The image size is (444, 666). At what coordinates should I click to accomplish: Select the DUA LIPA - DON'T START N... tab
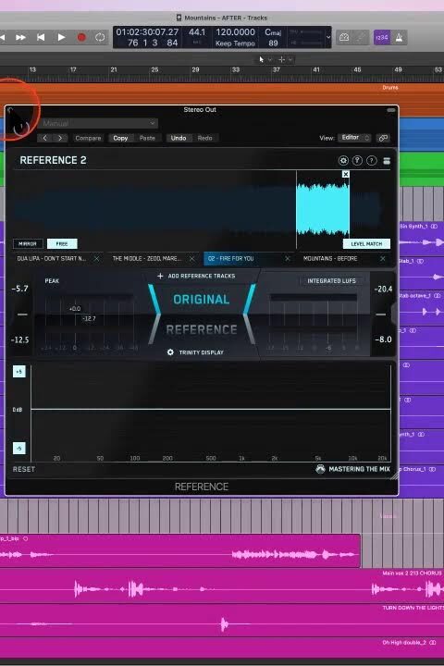[x=52, y=258]
